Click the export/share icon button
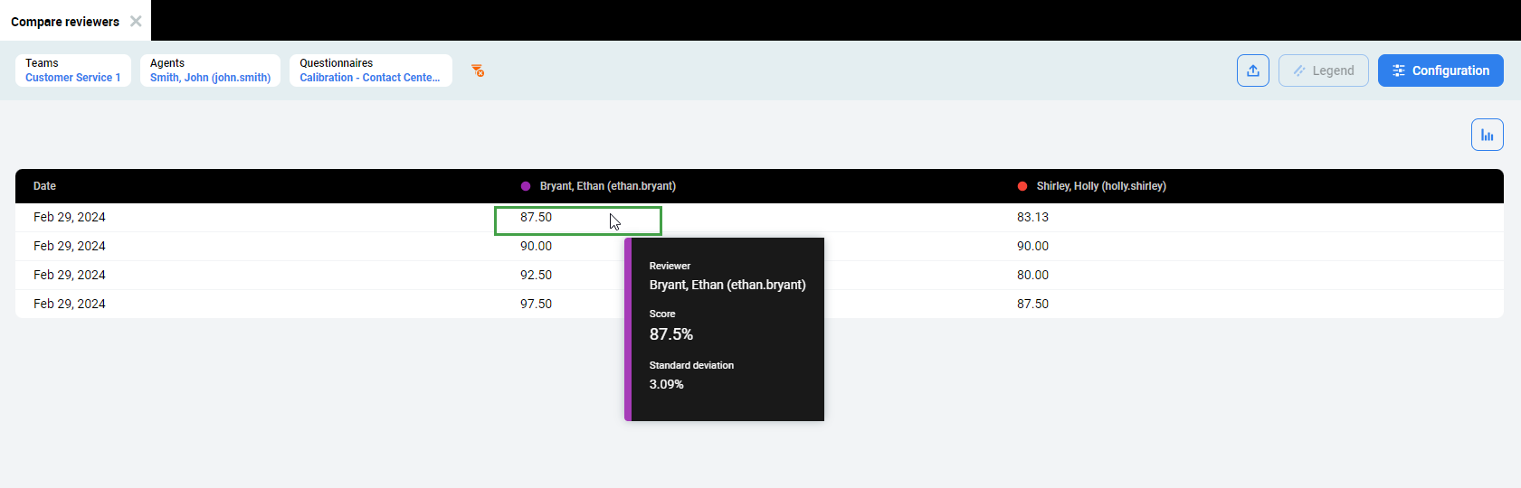The width and height of the screenshot is (1521, 488). pyautogui.click(x=1252, y=70)
